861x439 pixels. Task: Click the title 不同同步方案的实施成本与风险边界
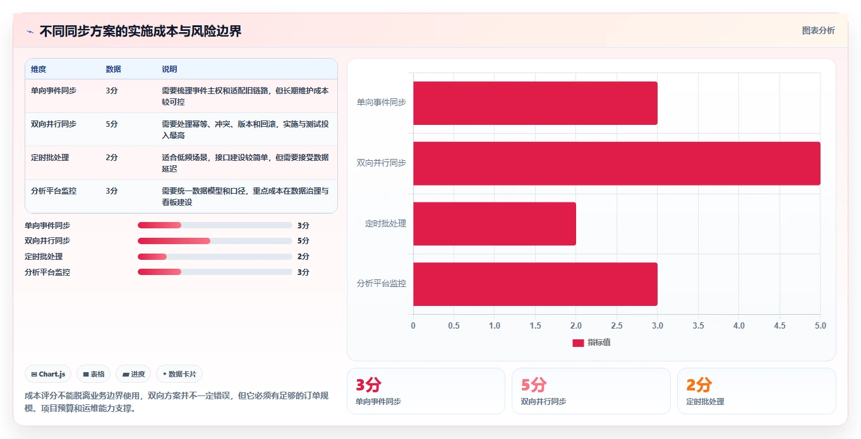tap(140, 32)
